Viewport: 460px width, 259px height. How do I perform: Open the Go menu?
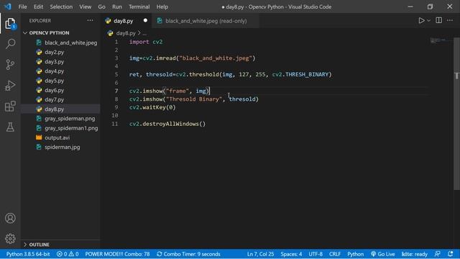coord(101,6)
